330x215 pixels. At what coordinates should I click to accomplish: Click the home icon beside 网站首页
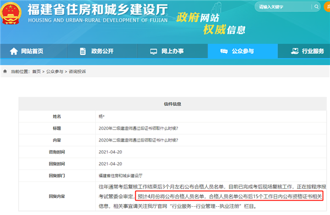(14, 51)
